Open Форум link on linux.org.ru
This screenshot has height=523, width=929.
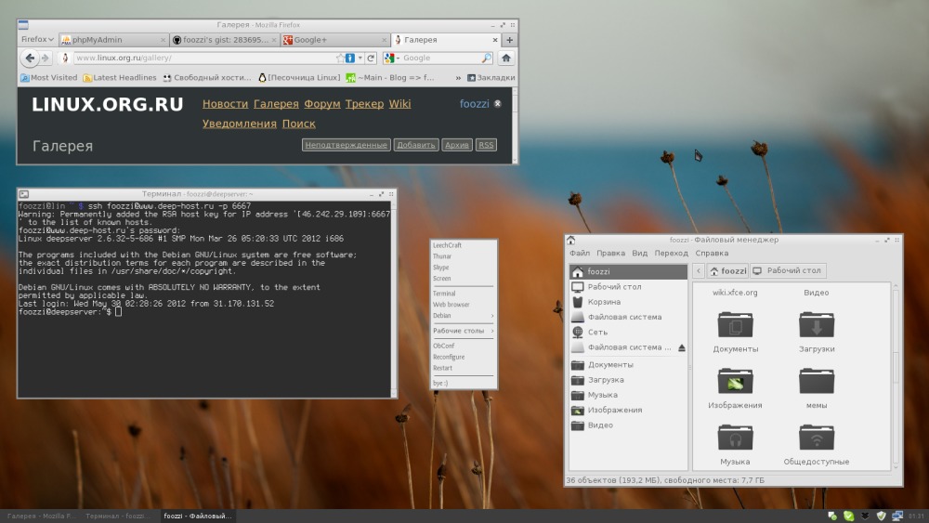pos(322,104)
